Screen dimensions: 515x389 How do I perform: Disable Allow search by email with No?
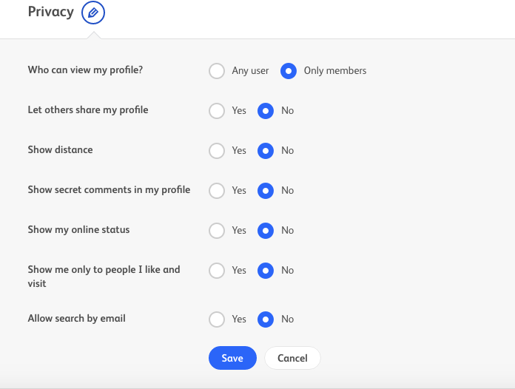coord(266,319)
